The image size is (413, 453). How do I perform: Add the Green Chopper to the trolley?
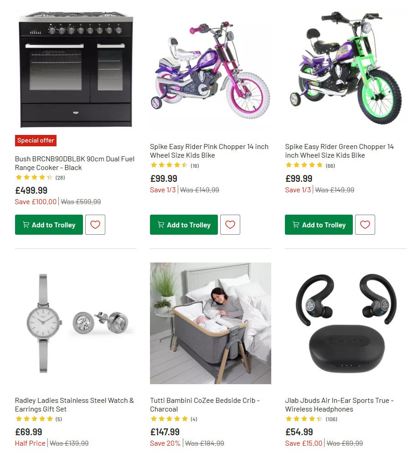[319, 224]
